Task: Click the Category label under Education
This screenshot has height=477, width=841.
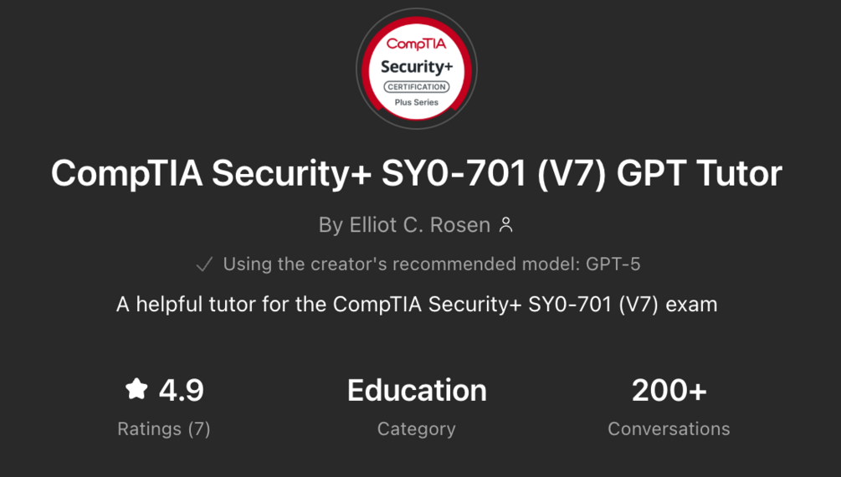Action: [417, 429]
